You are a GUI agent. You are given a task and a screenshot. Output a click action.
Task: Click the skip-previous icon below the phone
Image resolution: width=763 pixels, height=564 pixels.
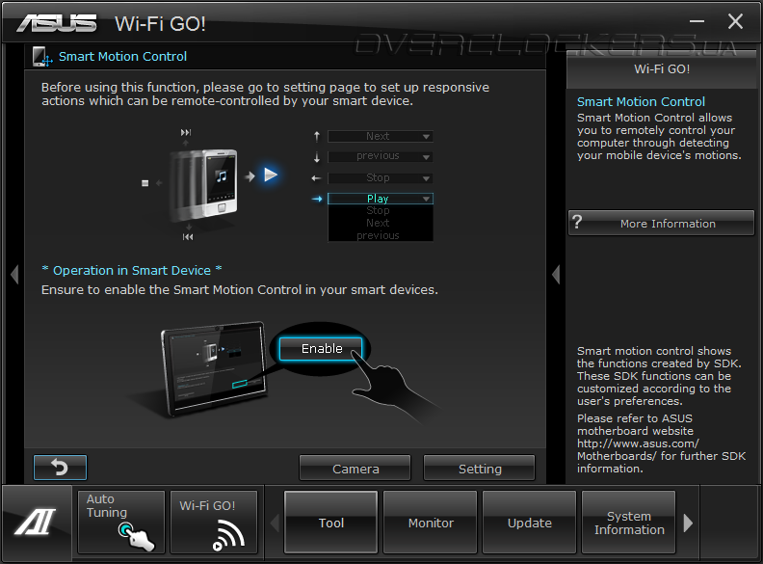pos(188,237)
